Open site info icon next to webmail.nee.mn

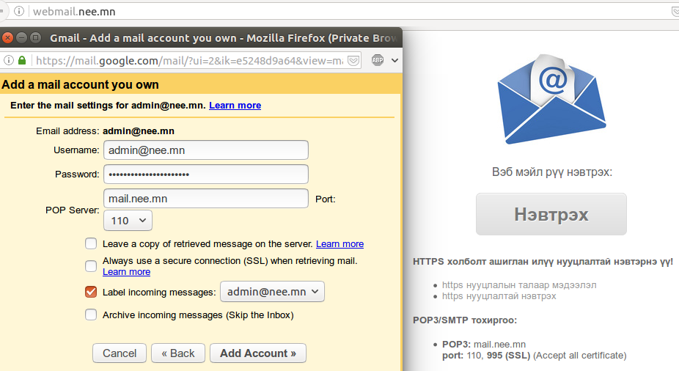click(19, 11)
